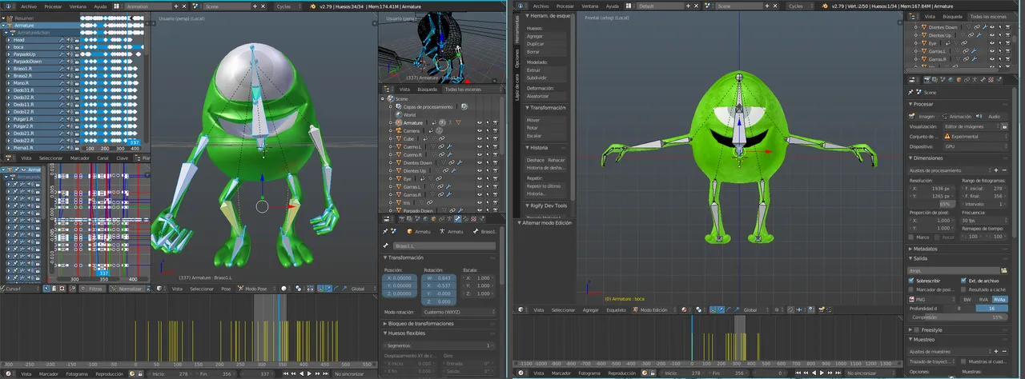
Task: Click output path /tmp\ field
Action: pyautogui.click(x=952, y=271)
